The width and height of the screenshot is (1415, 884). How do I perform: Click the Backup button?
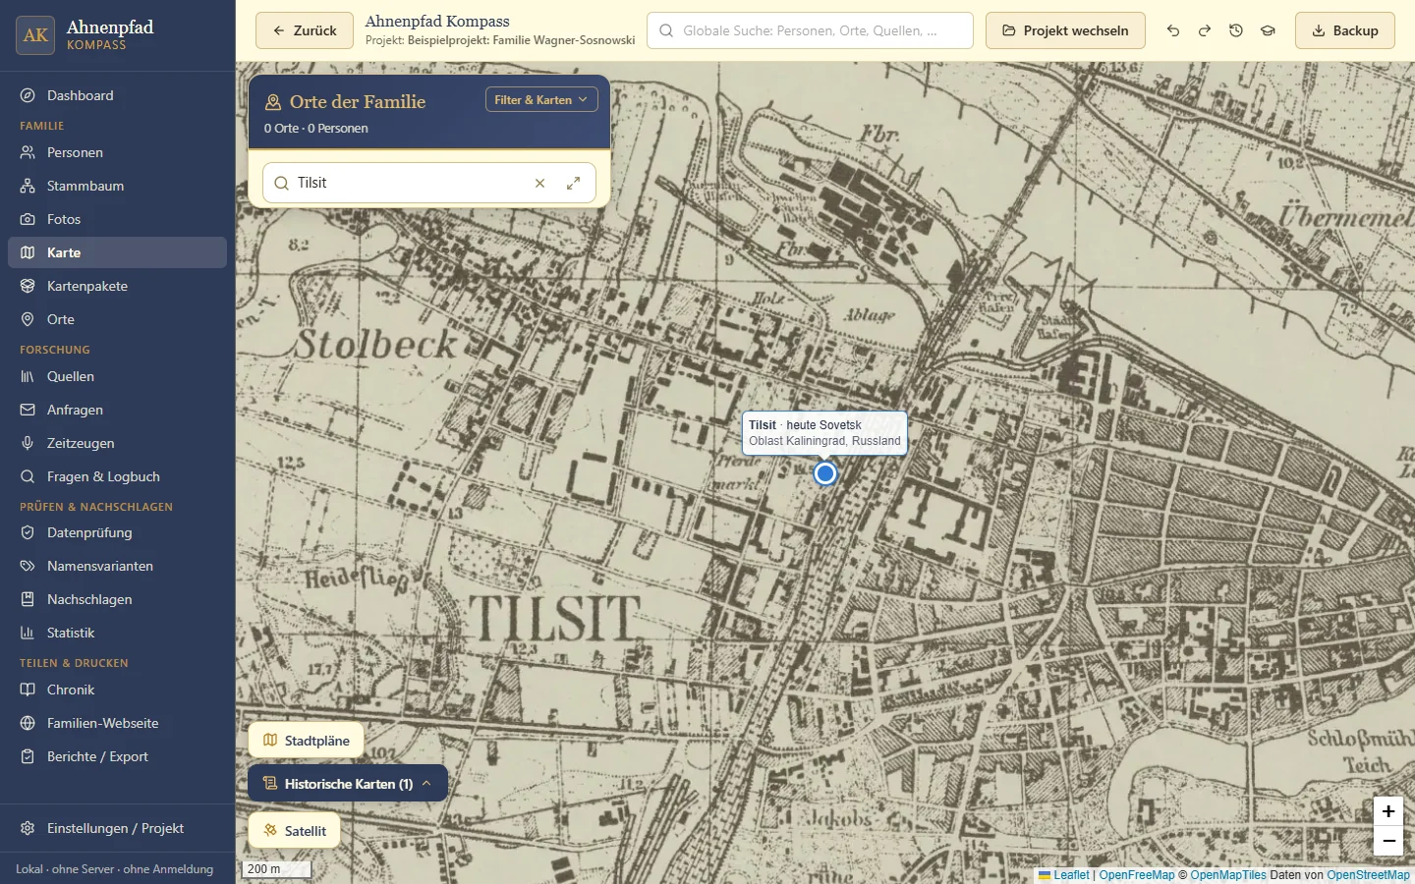(1344, 30)
